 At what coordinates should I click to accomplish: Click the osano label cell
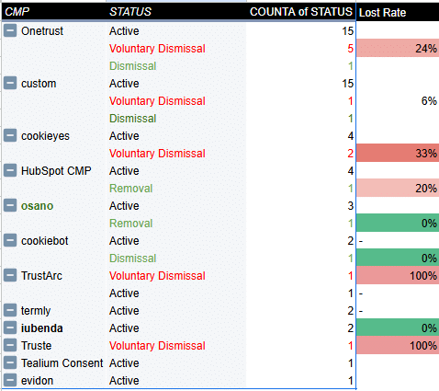[37, 206]
